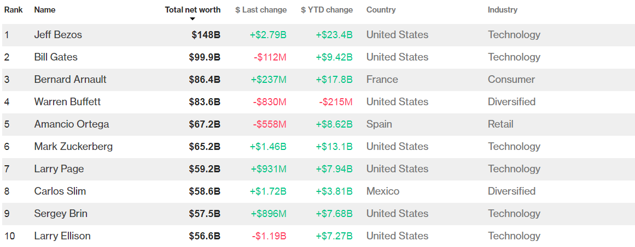635x247 pixels.
Task: Sort by Name column header
Action: (x=44, y=10)
